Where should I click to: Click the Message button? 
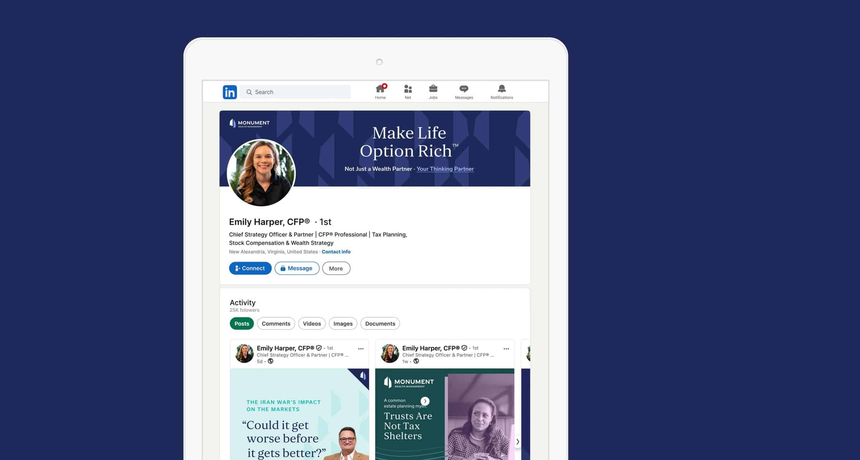pos(297,268)
